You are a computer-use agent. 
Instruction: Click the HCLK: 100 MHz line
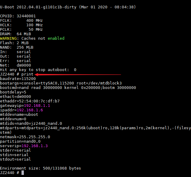(x=21, y=25)
